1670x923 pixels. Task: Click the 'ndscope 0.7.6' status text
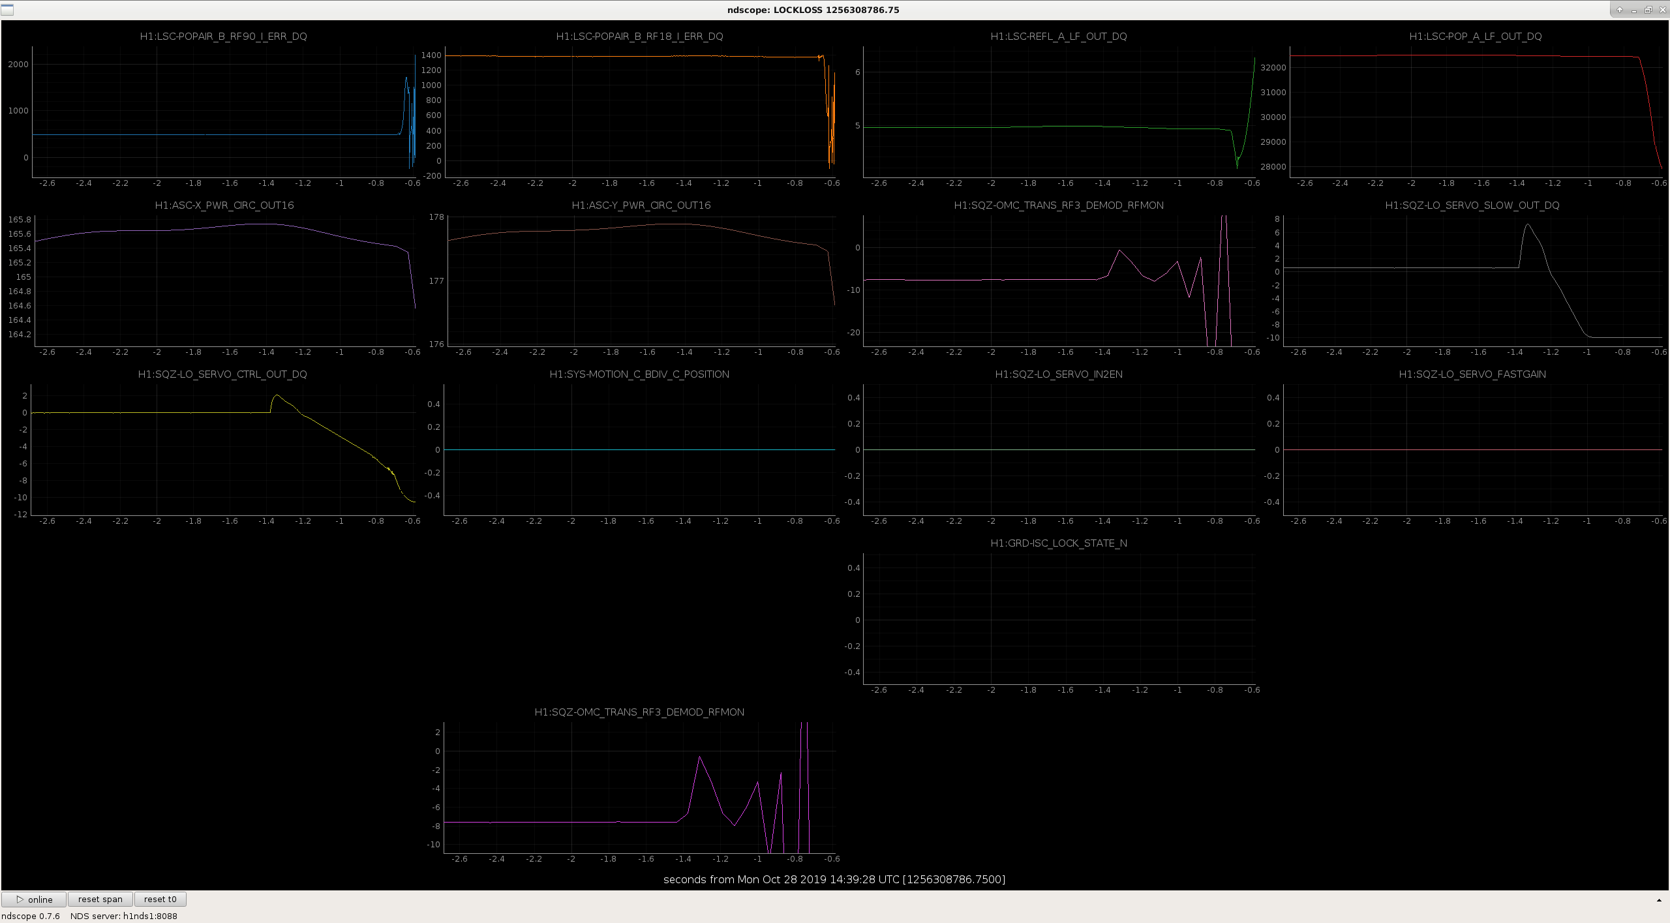pos(31,916)
